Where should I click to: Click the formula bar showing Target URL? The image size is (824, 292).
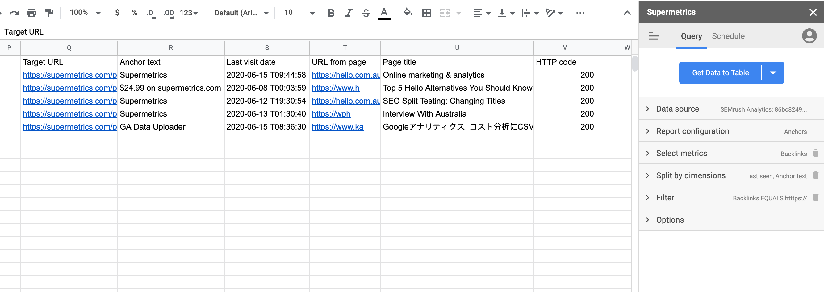tap(319, 32)
